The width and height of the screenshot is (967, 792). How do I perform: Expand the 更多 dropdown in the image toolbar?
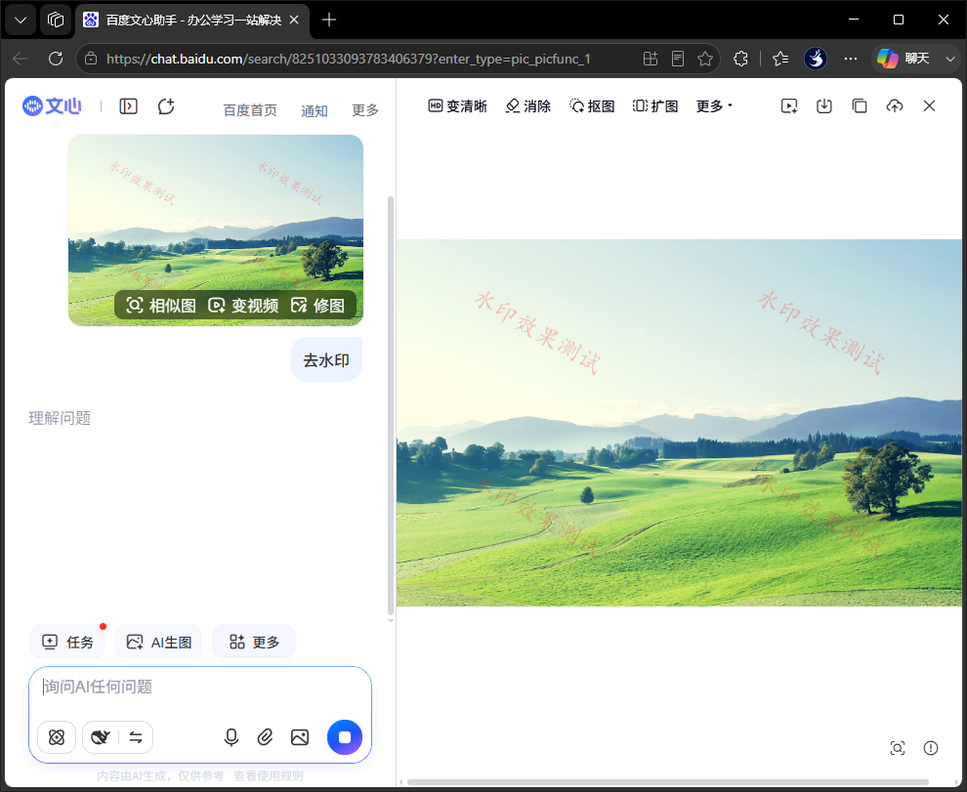point(714,106)
